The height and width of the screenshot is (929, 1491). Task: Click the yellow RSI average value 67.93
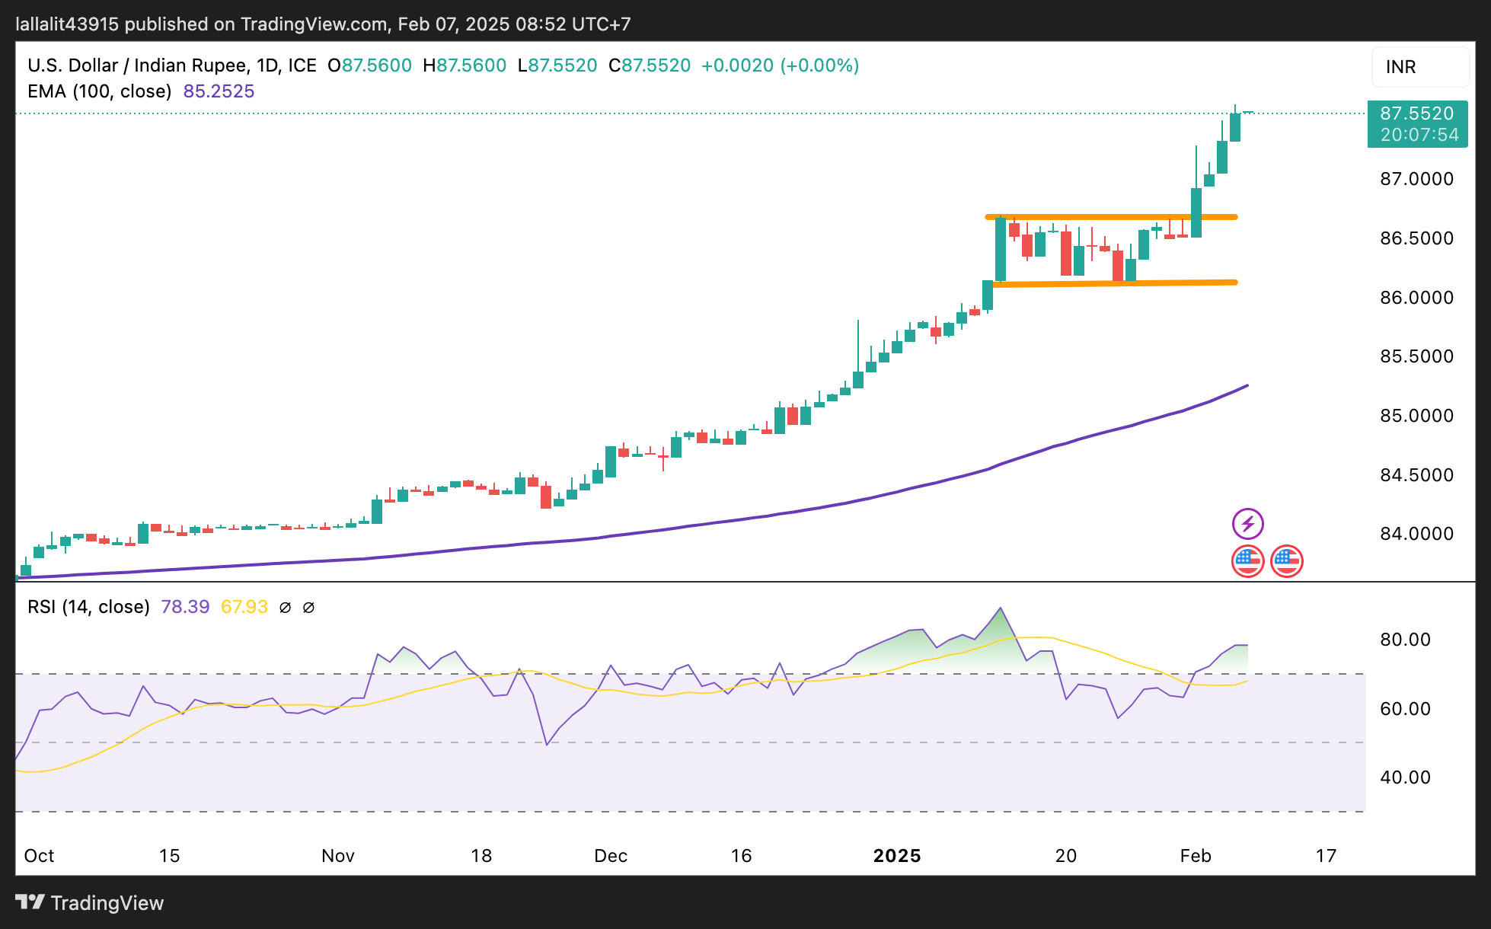pyautogui.click(x=244, y=607)
